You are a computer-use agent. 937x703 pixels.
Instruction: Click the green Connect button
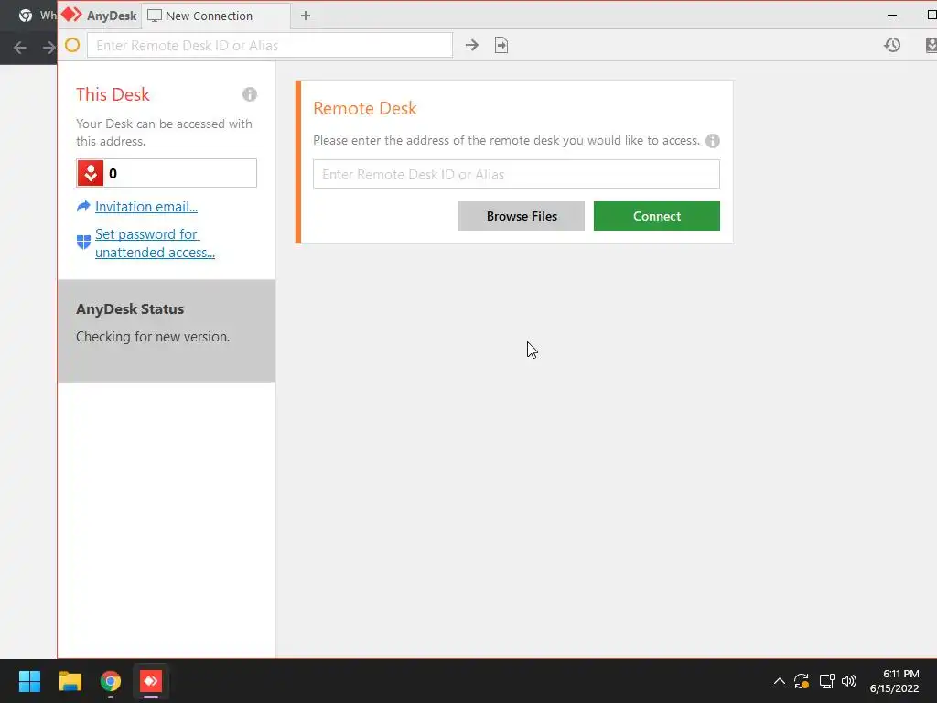tap(657, 216)
